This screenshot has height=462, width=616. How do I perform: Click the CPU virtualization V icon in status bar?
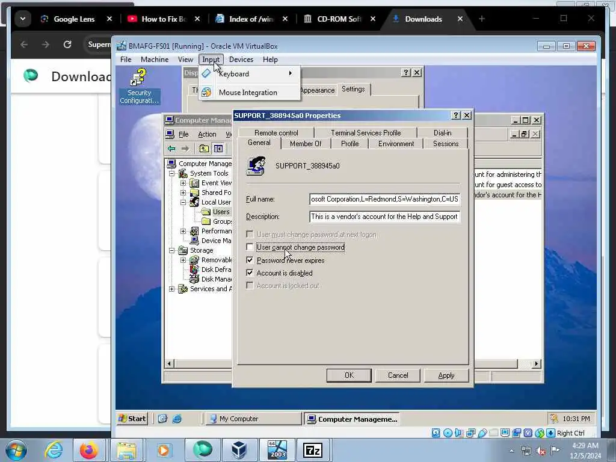pyautogui.click(x=528, y=433)
